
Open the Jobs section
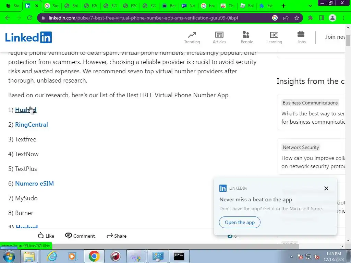(x=301, y=38)
